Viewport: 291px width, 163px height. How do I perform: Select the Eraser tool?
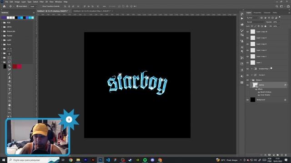click(x=9, y=81)
